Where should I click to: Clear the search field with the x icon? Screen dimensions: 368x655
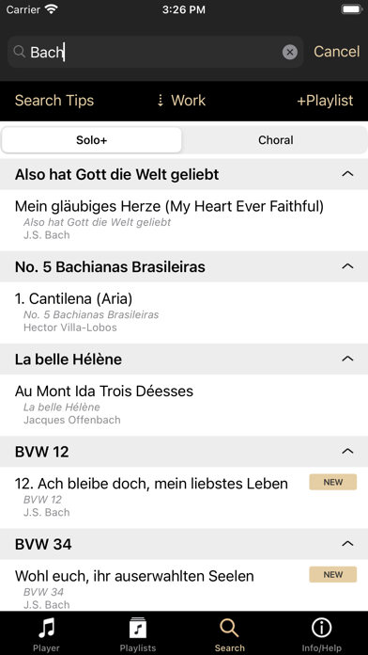click(x=290, y=52)
